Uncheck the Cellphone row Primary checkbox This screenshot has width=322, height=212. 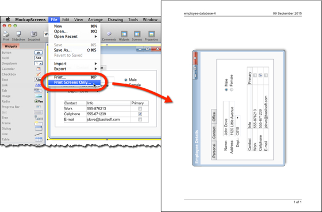click(x=140, y=114)
